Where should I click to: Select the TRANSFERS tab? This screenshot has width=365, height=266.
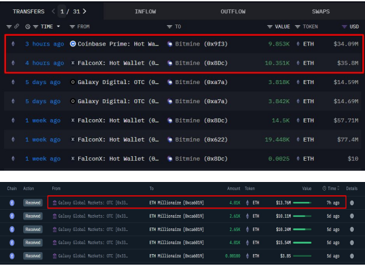click(x=28, y=11)
